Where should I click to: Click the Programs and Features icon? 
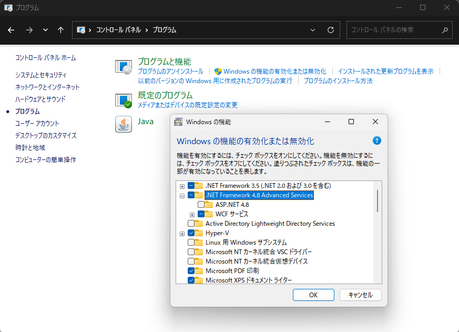[124, 66]
